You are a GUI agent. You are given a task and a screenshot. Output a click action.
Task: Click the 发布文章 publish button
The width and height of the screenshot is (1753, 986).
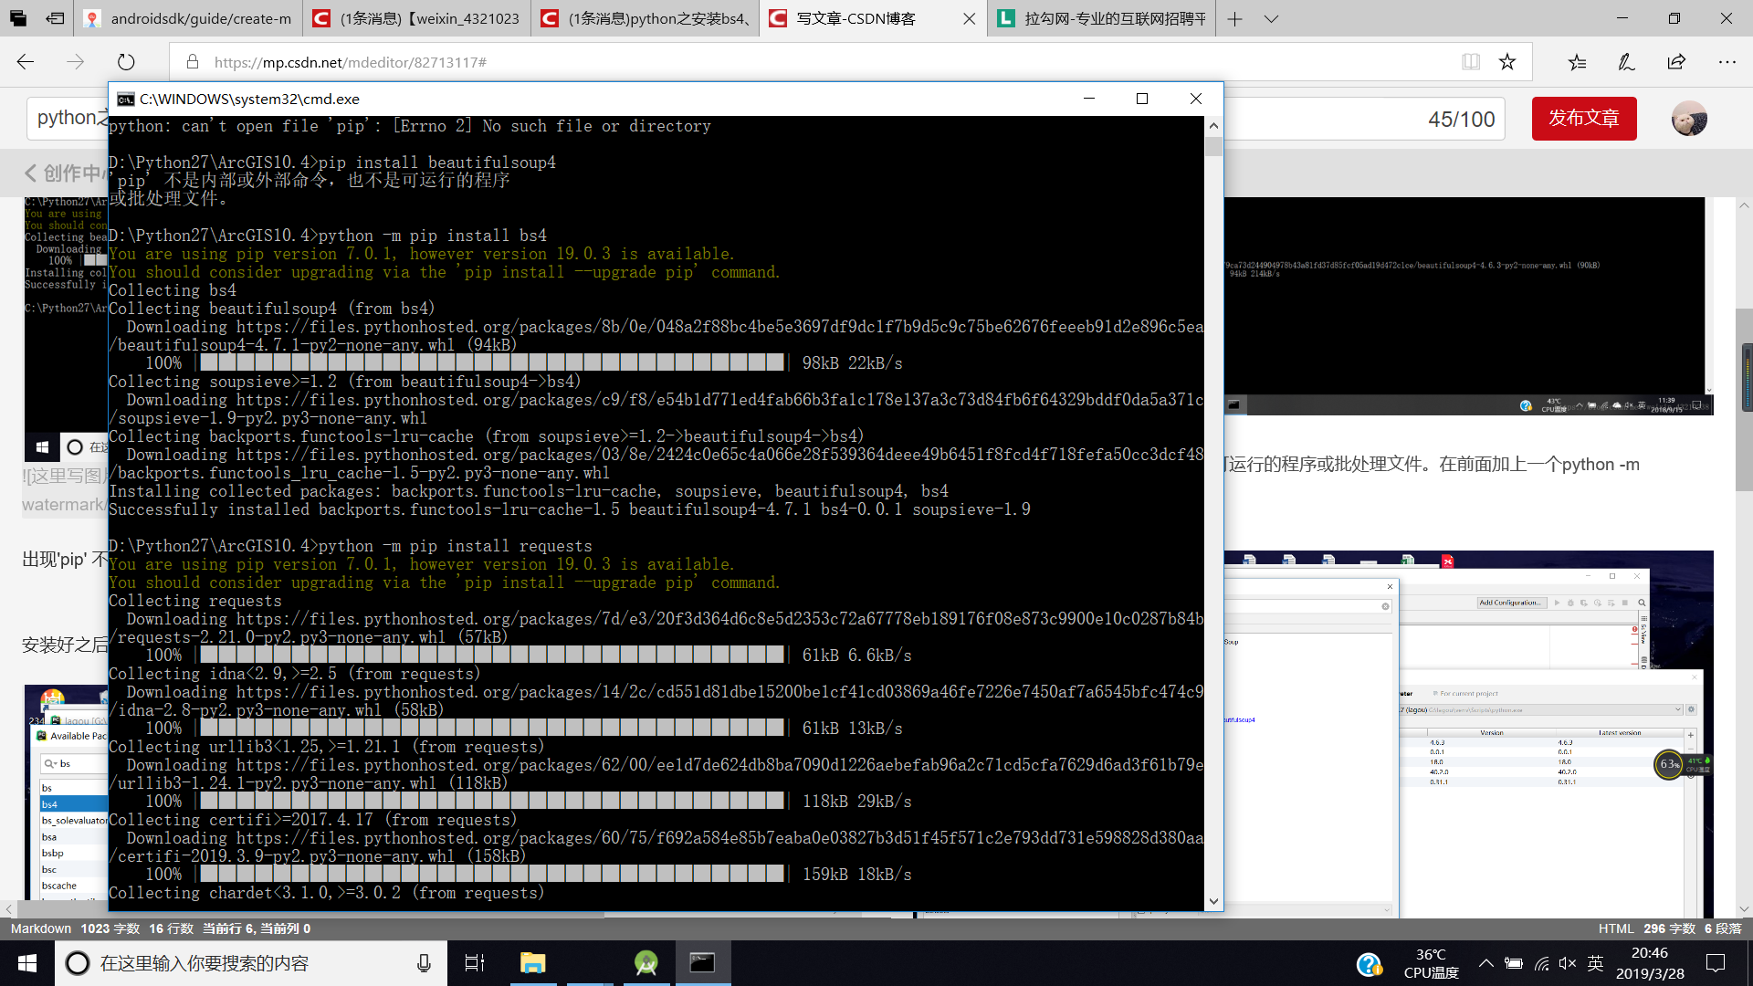[x=1583, y=119]
